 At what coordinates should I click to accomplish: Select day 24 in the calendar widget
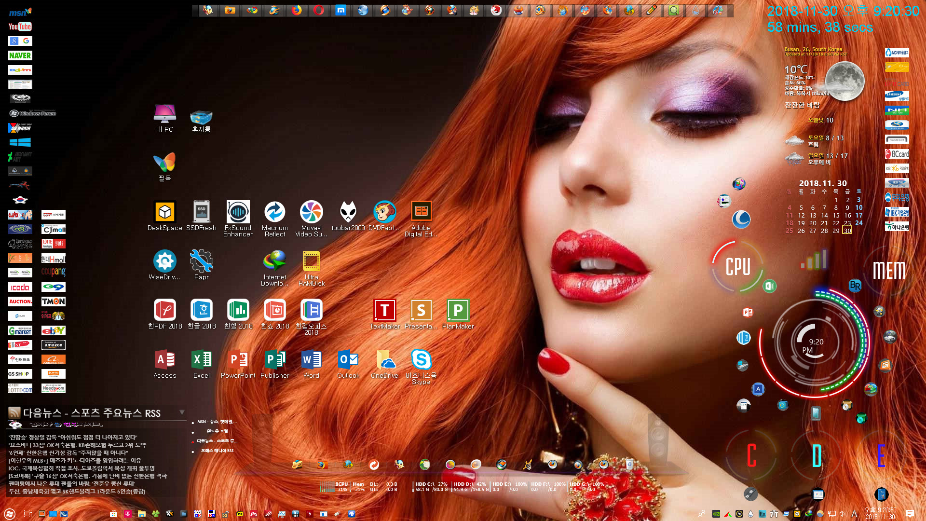coord(859,223)
